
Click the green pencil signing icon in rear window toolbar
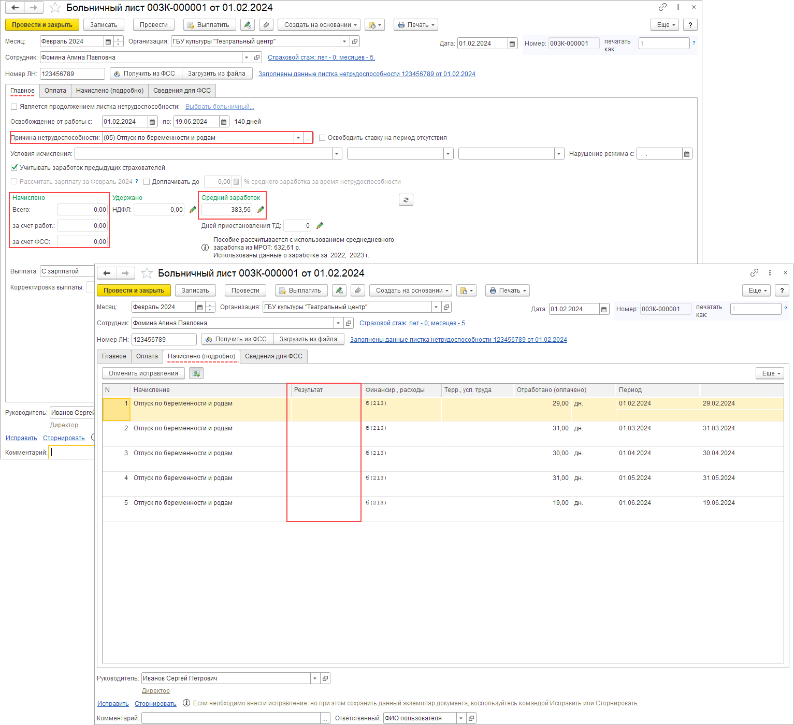point(248,25)
